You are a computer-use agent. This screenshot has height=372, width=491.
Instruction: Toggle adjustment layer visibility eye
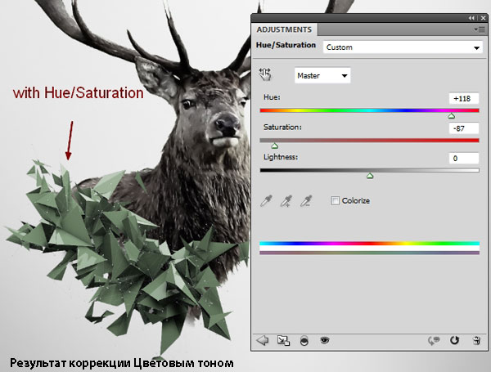click(x=325, y=340)
